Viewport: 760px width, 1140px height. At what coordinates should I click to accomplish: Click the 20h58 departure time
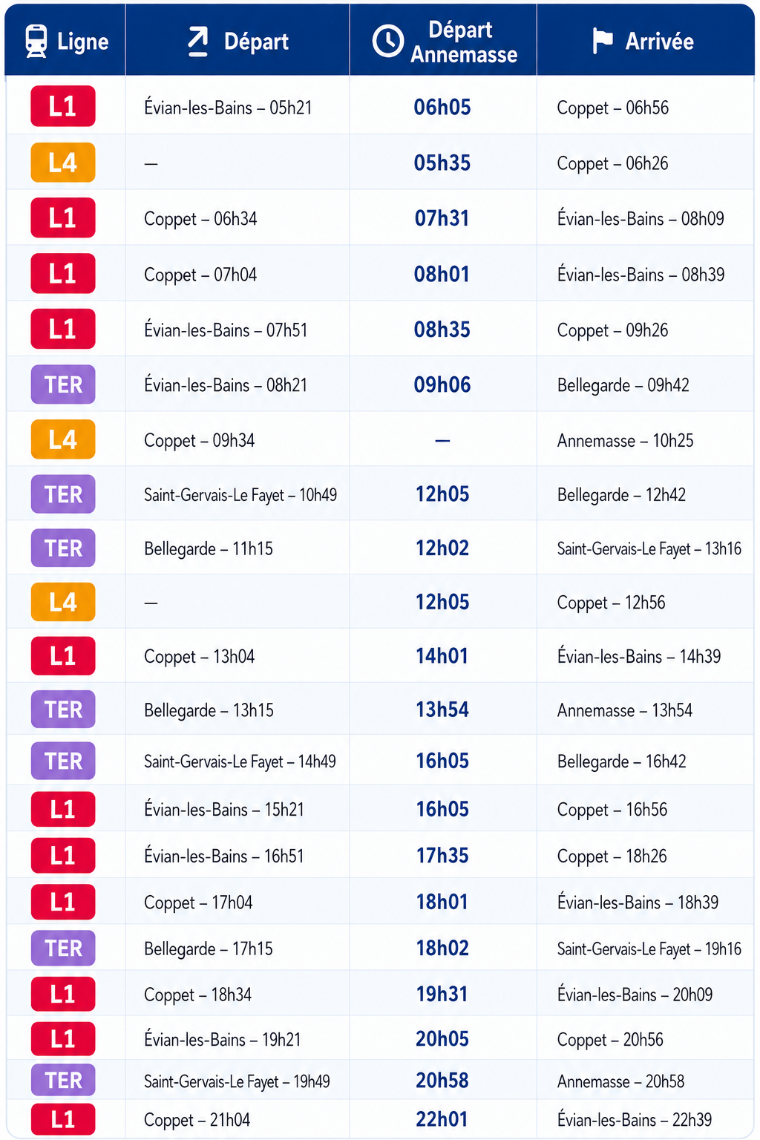coord(442,1080)
